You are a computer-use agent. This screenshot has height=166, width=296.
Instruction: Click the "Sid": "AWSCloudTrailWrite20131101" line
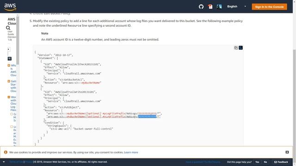[70, 92]
